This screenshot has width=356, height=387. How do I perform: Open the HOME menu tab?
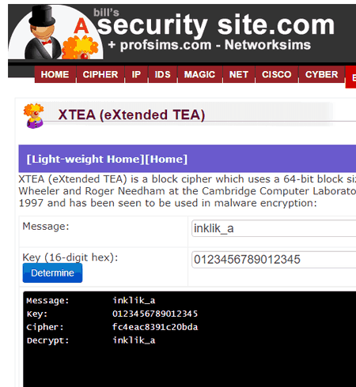point(55,74)
